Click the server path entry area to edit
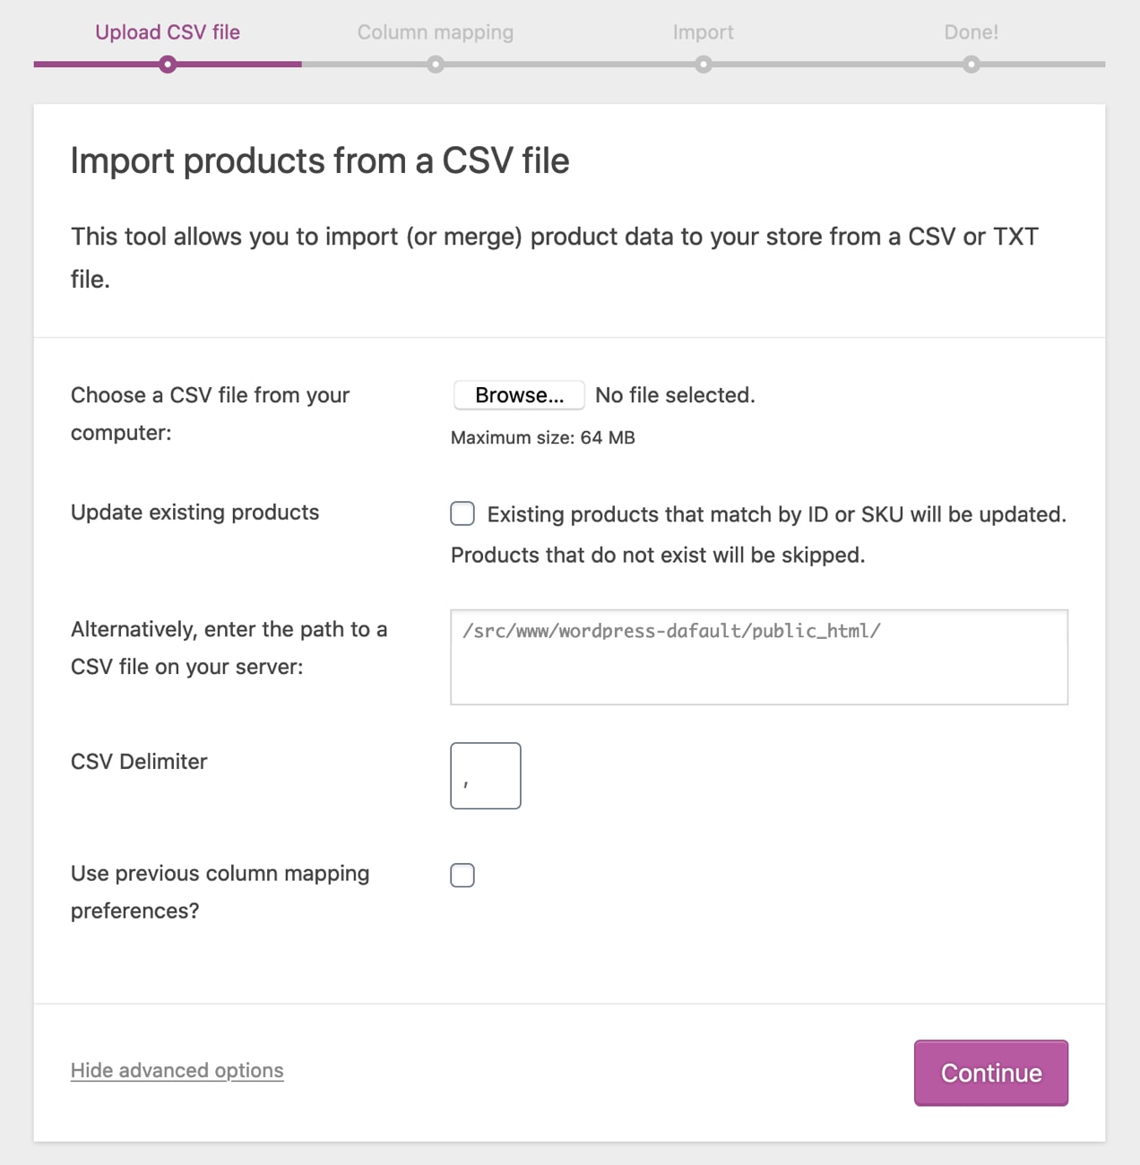Screen dimensions: 1140x1165 coord(758,657)
